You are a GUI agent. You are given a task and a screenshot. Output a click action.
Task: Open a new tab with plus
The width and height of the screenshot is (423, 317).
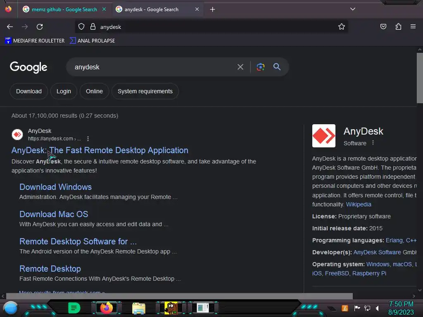[213, 9]
